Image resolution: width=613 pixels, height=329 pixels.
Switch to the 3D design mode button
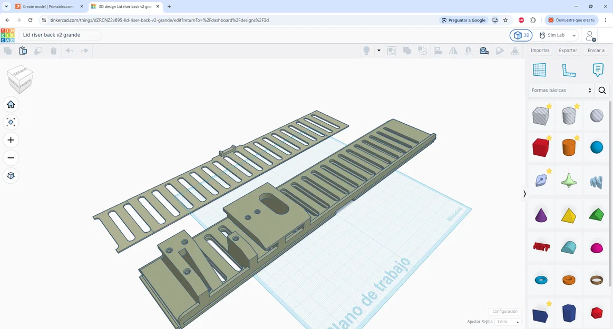521,35
